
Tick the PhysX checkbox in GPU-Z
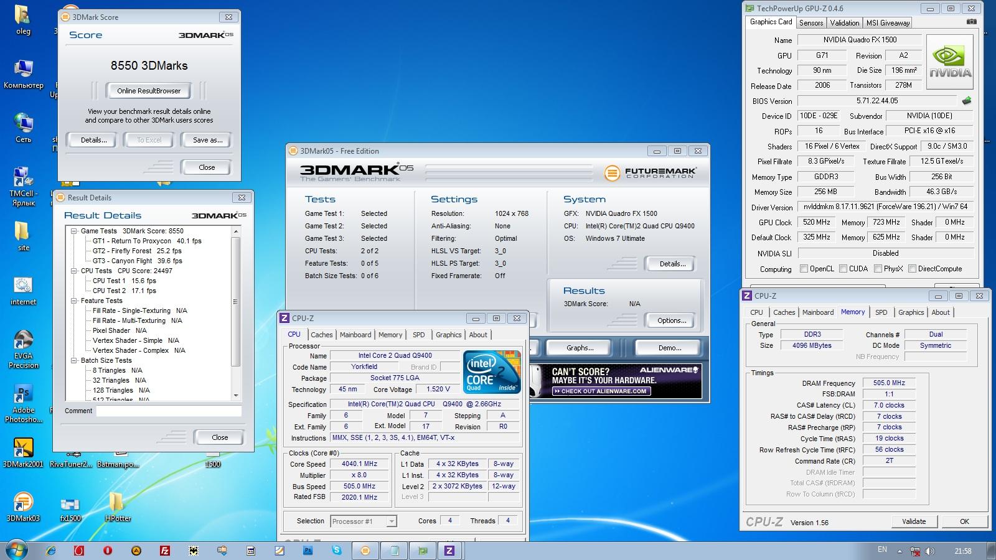[x=878, y=269]
